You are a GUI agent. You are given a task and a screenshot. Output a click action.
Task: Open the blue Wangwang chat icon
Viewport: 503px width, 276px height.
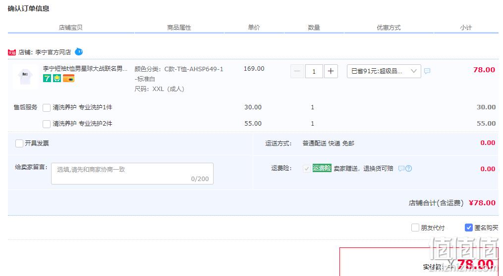(79, 51)
